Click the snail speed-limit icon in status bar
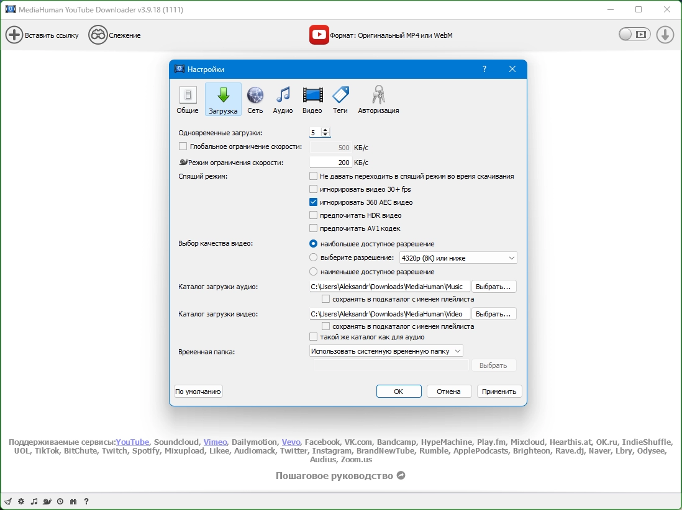The height and width of the screenshot is (510, 682). (x=47, y=501)
